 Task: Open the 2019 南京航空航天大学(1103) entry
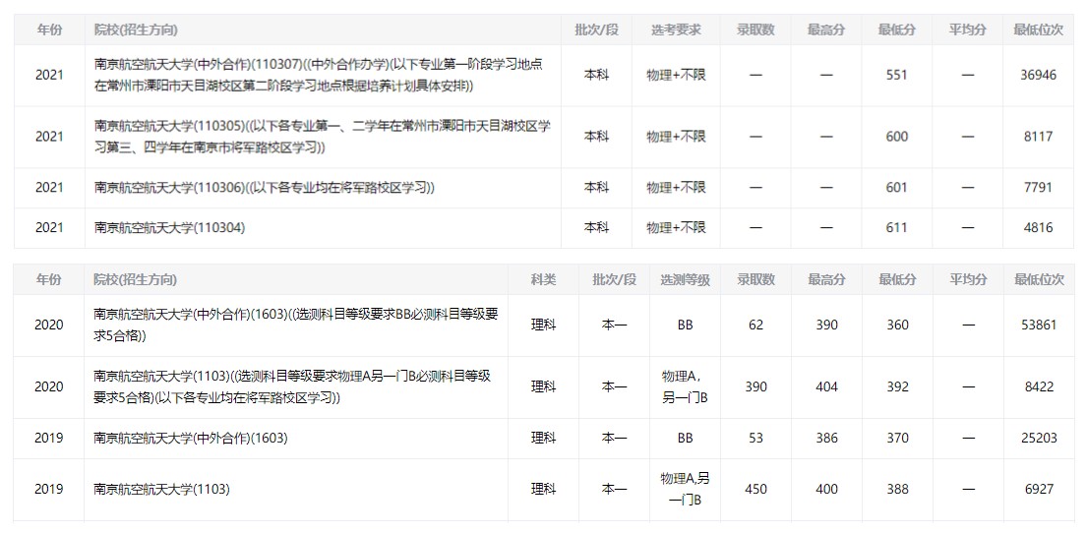[x=161, y=489]
